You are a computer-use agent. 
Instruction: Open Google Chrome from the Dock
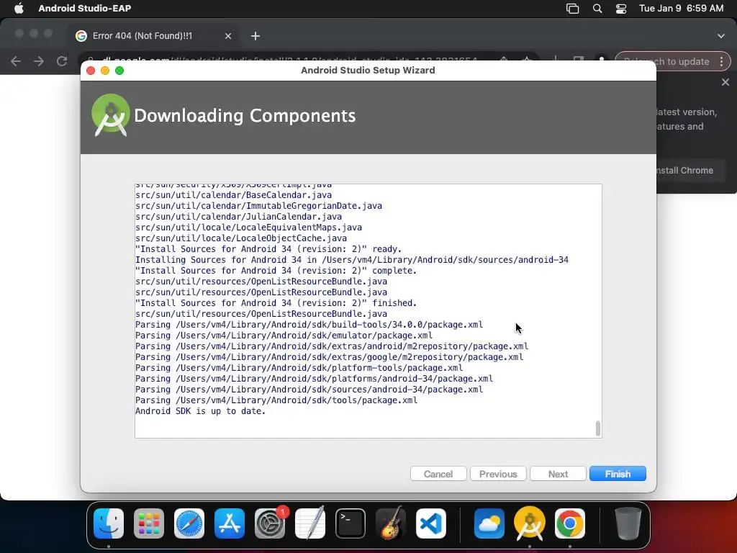570,523
